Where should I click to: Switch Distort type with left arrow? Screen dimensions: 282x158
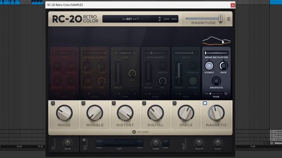pyautogui.click(x=115, y=53)
